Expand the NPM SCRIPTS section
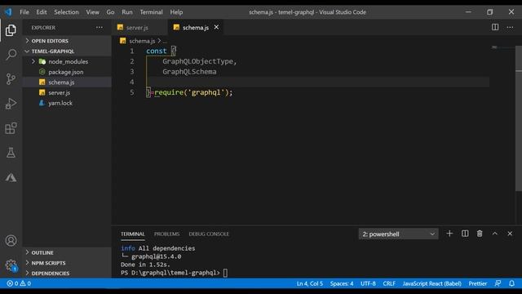Viewport: 522px width, 294px height. [x=67, y=263]
